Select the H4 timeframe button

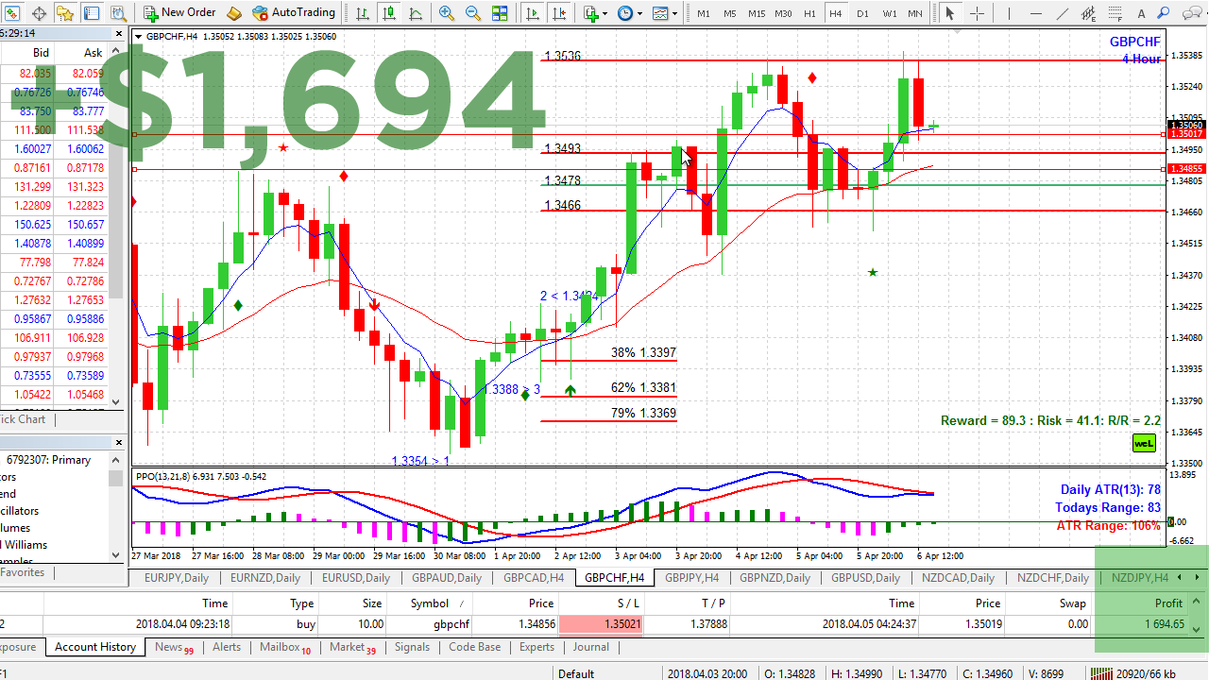(x=835, y=13)
